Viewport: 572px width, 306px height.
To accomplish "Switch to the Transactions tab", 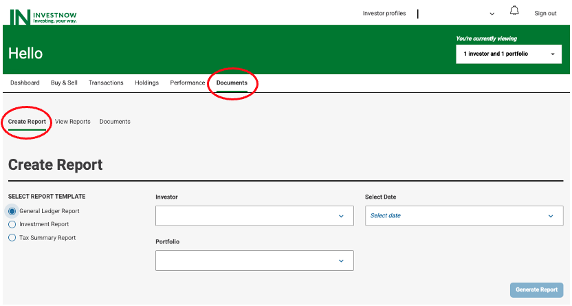I will [106, 83].
